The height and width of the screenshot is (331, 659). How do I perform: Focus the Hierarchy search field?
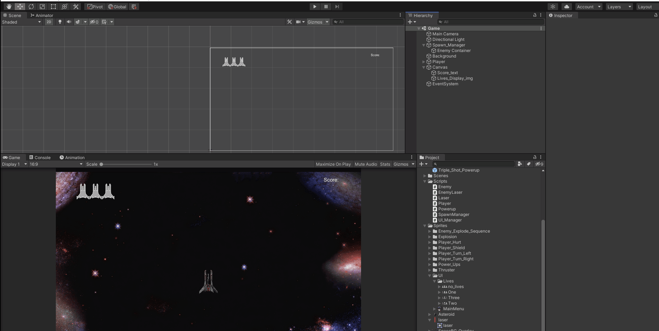tap(491, 22)
